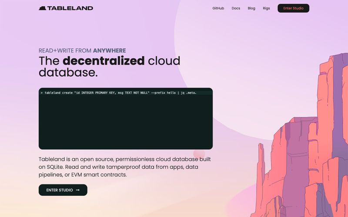Click the 'The decentralized cloud database.' headline
The width and height of the screenshot is (348, 217).
pos(110,66)
